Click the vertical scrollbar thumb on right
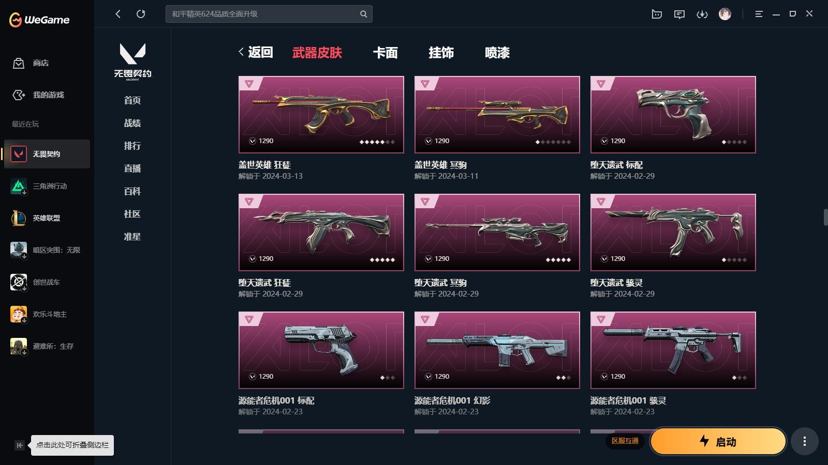The height and width of the screenshot is (465, 828). [x=825, y=217]
